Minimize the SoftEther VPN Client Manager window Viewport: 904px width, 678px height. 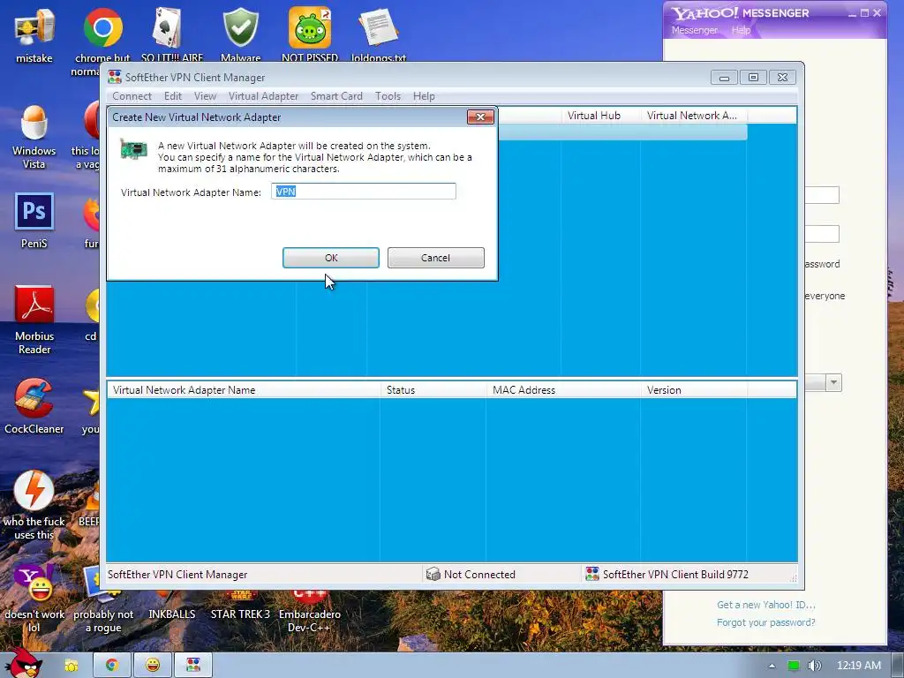pyautogui.click(x=724, y=78)
